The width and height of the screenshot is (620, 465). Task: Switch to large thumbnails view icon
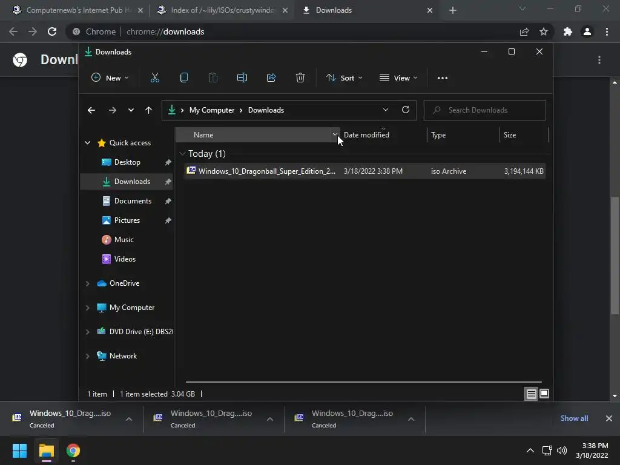544,394
